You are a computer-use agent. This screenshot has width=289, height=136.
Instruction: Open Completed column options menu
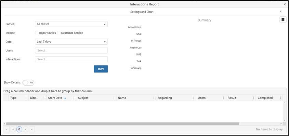280,98
